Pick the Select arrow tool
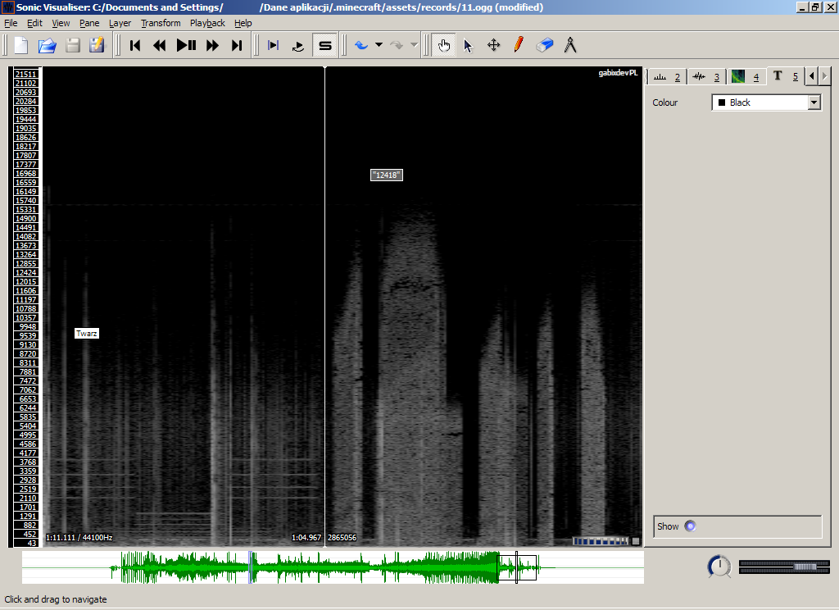This screenshot has height=610, width=839. (469, 45)
